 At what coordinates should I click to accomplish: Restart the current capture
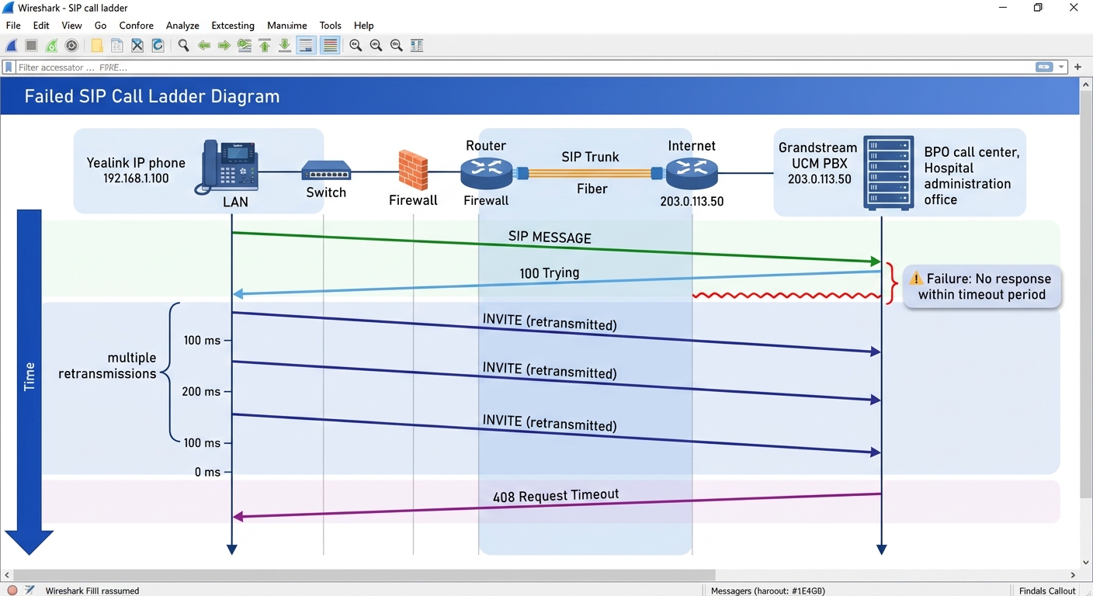tap(51, 46)
